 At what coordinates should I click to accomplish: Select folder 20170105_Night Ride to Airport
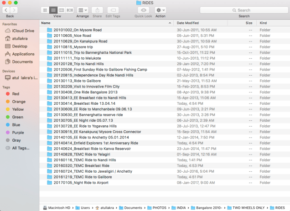[x=81, y=183]
